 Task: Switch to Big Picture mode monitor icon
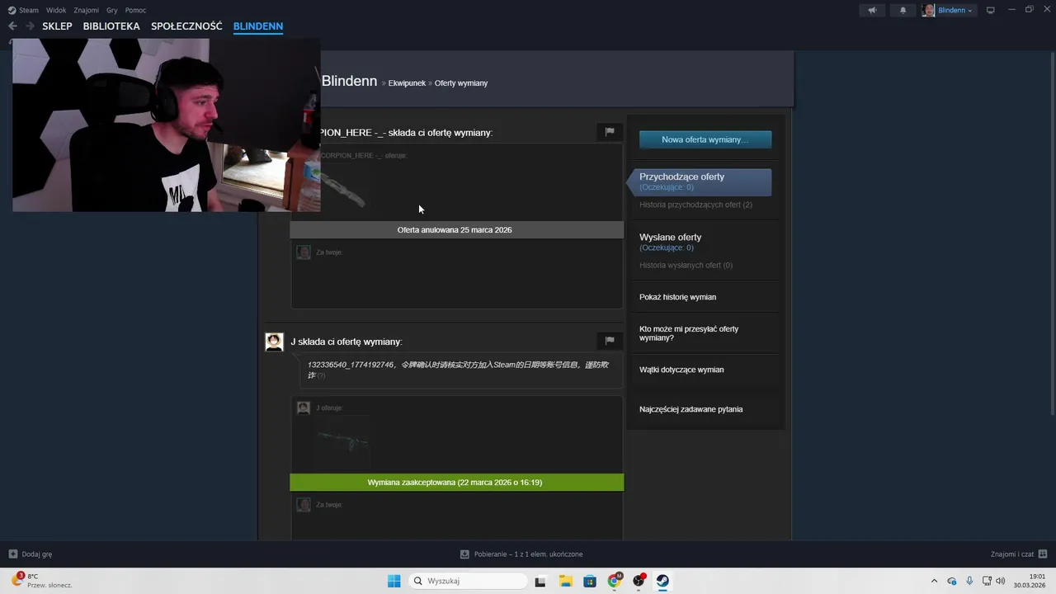point(991,10)
